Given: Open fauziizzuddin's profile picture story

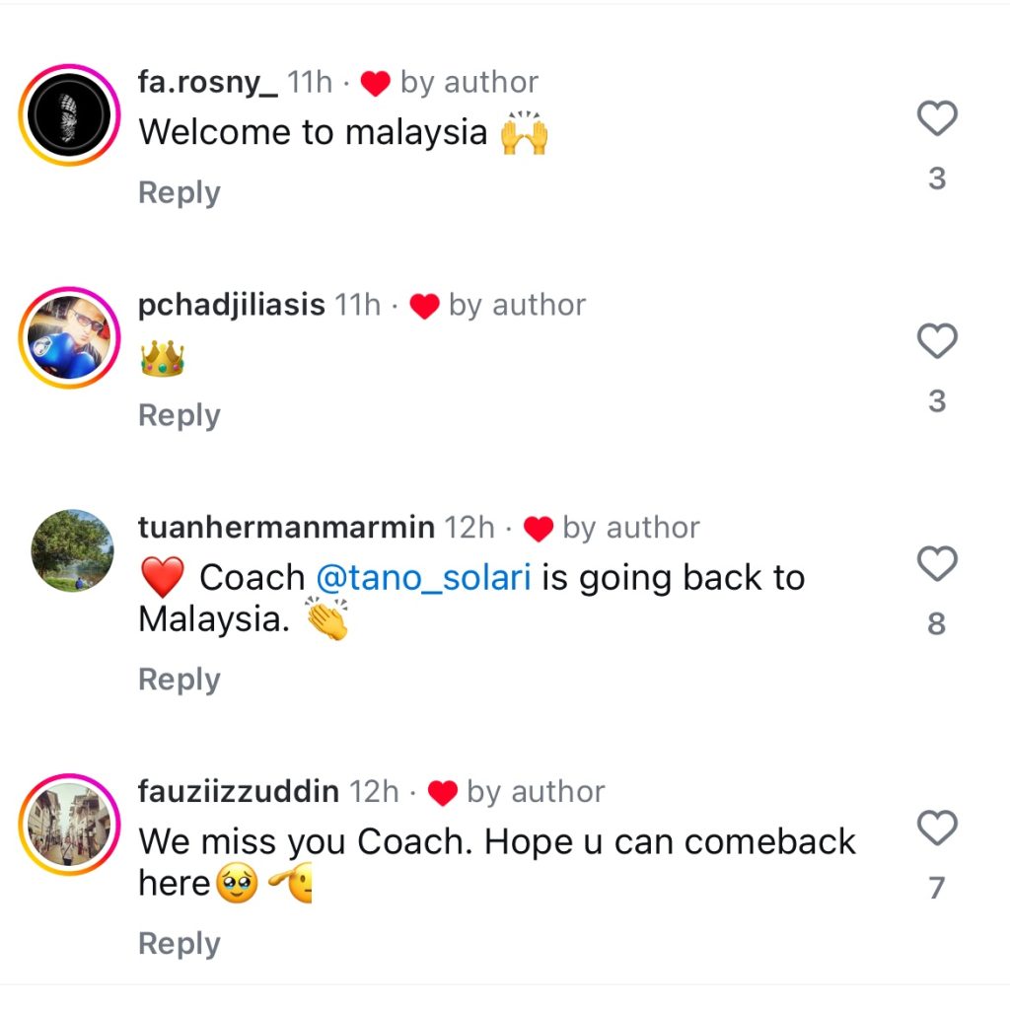Looking at the screenshot, I should 70,825.
